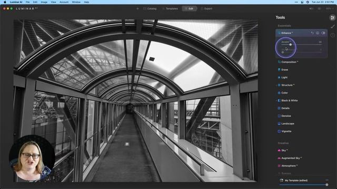Open the Window menu

[76, 2]
